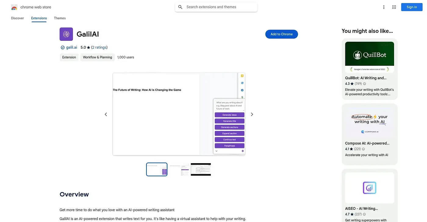Open the Google apps grid
Viewport: 427px width, 222px height.
(x=394, y=7)
